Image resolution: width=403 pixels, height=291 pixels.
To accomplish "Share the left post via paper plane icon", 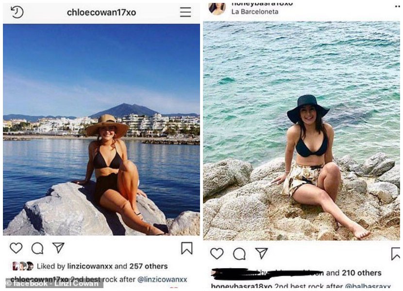I will (58, 248).
